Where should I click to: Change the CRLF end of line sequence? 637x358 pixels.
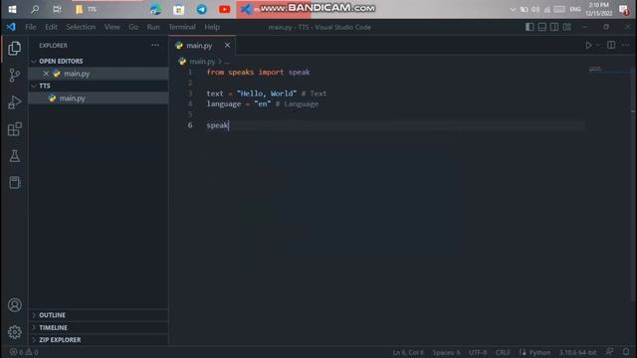503,352
